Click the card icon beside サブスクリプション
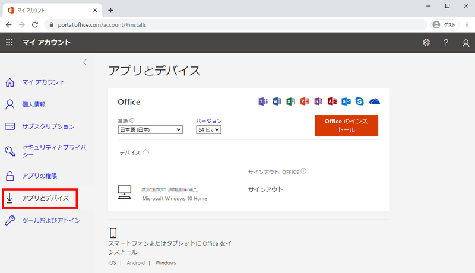The height and width of the screenshot is (273, 475). [x=9, y=126]
